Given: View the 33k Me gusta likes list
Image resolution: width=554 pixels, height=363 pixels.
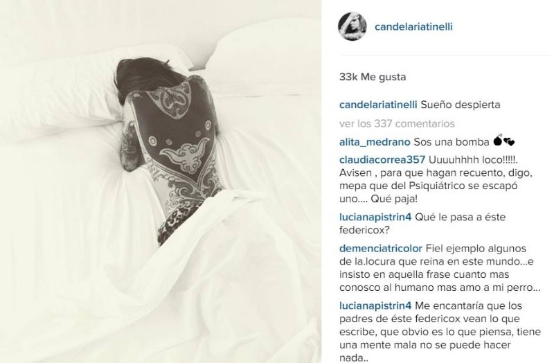Looking at the screenshot, I should [373, 77].
